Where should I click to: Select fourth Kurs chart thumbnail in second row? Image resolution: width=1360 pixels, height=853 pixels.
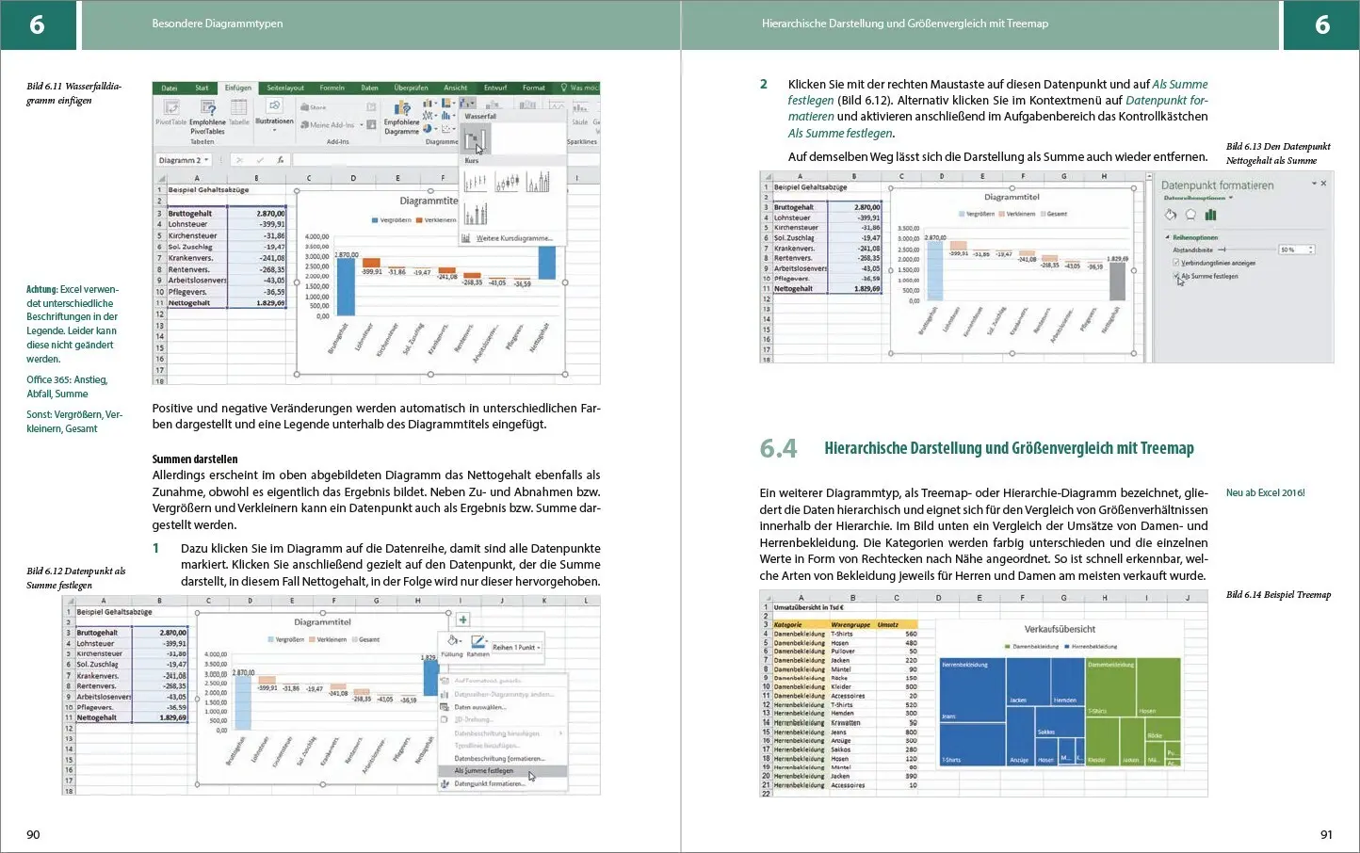tap(476, 214)
